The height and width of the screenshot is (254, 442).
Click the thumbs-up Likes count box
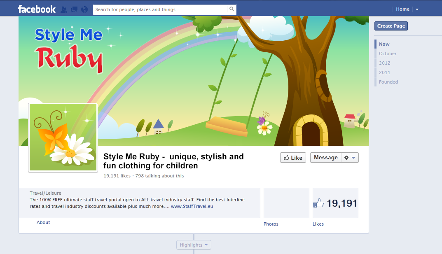click(335, 203)
